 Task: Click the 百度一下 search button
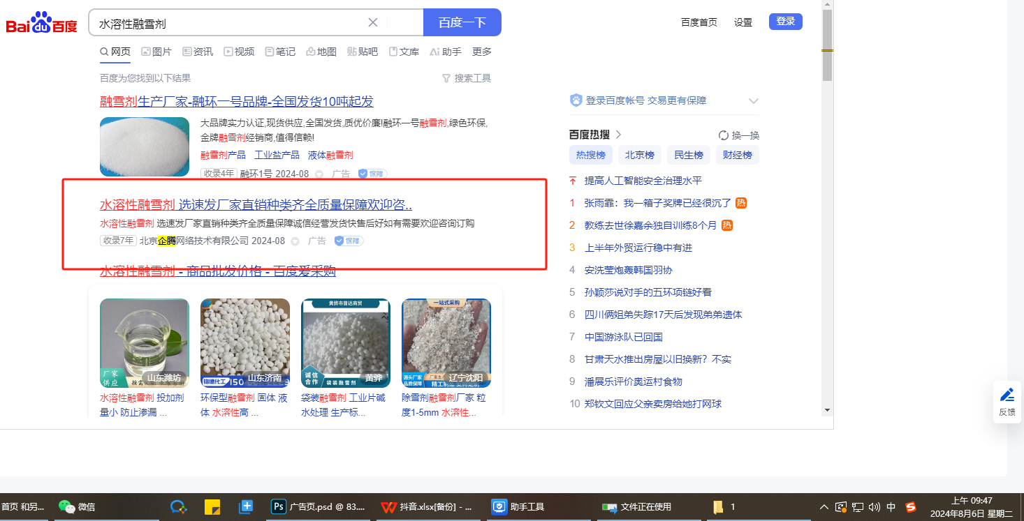pyautogui.click(x=462, y=22)
